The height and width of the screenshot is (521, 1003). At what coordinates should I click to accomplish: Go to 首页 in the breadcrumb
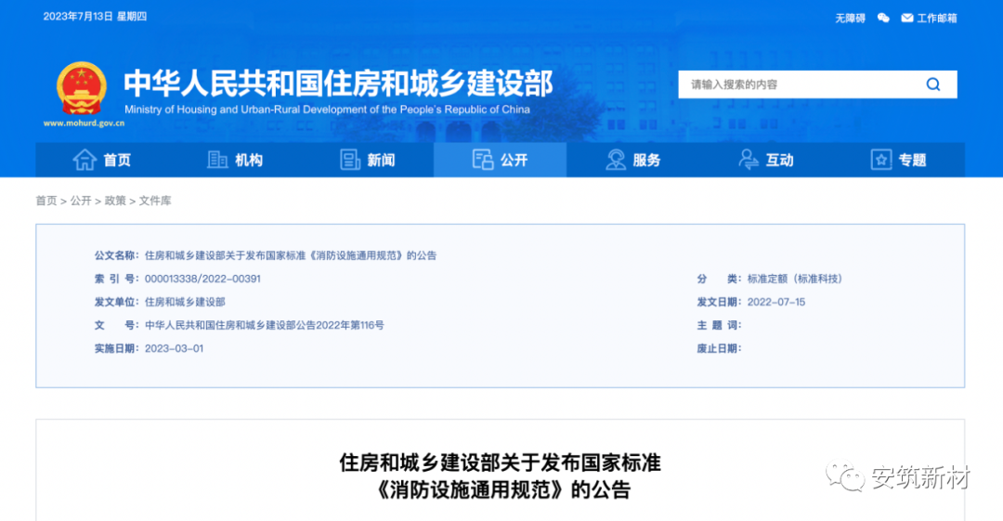click(x=46, y=201)
